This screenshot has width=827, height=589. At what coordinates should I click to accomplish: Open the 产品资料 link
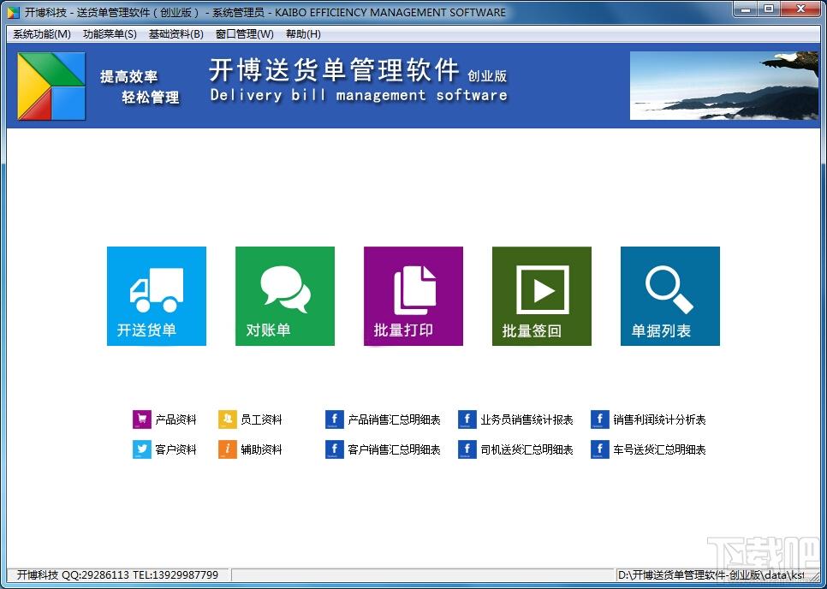pos(176,419)
